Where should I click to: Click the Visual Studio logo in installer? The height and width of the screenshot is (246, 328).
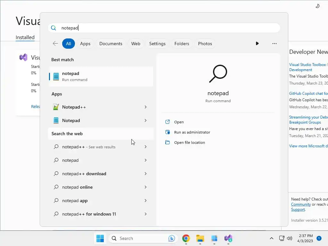(x=23, y=57)
